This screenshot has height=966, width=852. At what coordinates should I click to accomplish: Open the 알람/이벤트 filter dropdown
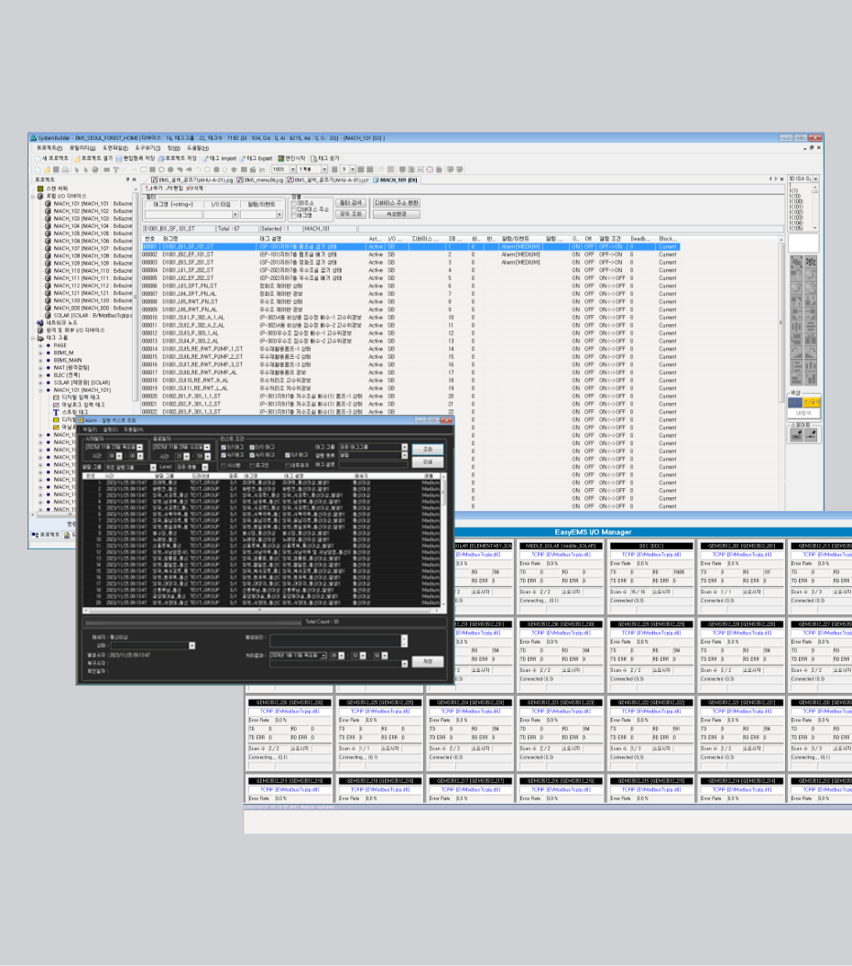[279, 215]
